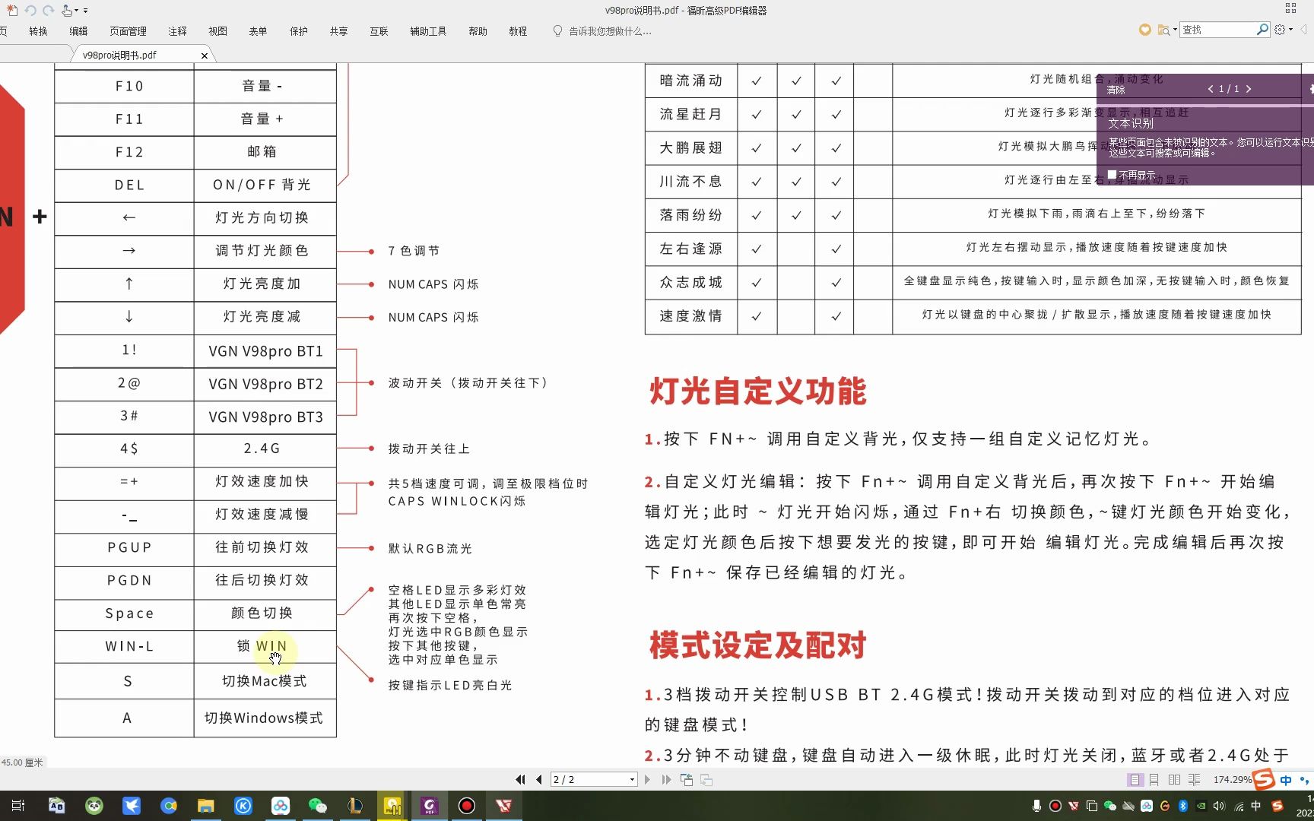Enable continuous scrolling view in status bar
Screen dimensions: 1314x821
[x=1154, y=779]
